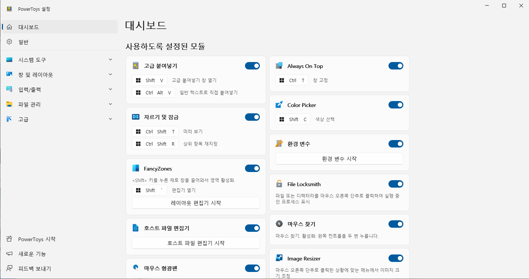Click the Image Resizer module icon

point(279,258)
